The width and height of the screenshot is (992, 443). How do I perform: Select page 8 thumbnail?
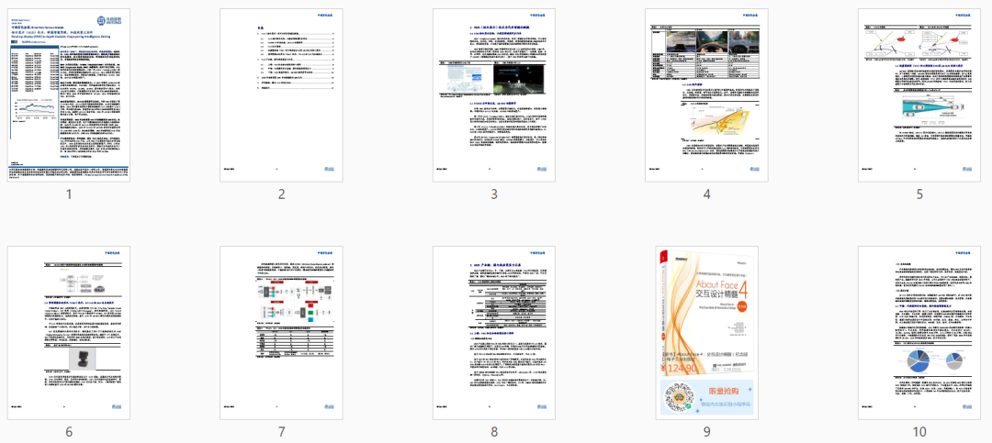pyautogui.click(x=494, y=332)
